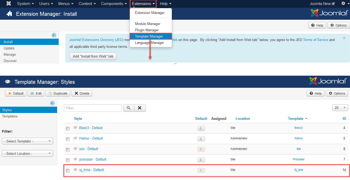This screenshot has width=350, height=180.
Task: Click preview eye icon for protostar - Default
Action: 76,159
